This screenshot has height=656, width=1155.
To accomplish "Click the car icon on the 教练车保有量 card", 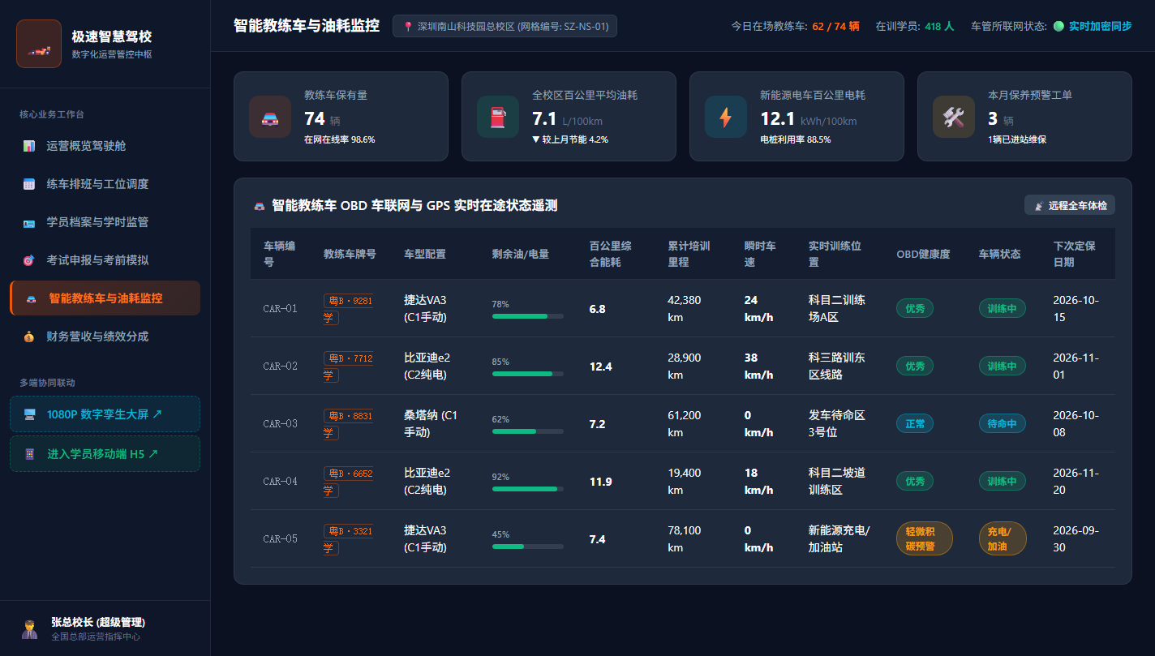I will (270, 117).
